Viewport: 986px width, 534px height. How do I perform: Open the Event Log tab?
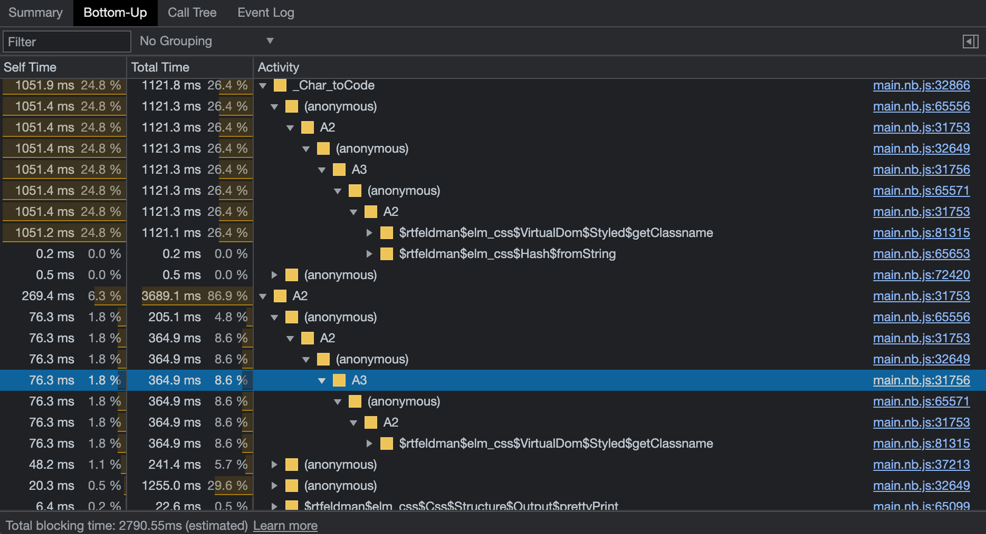[266, 13]
